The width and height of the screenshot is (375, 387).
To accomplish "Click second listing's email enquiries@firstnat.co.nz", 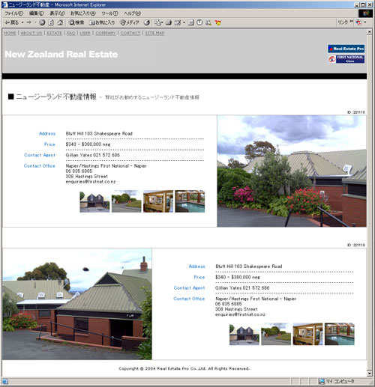I will click(240, 314).
